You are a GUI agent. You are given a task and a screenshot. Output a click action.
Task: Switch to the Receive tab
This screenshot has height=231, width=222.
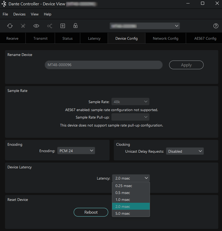pyautogui.click(x=12, y=38)
